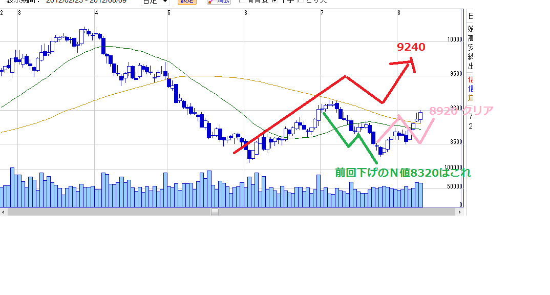The image size is (550, 295).
Task: Click the month 3 marker on time axis
Action: tap(19, 13)
